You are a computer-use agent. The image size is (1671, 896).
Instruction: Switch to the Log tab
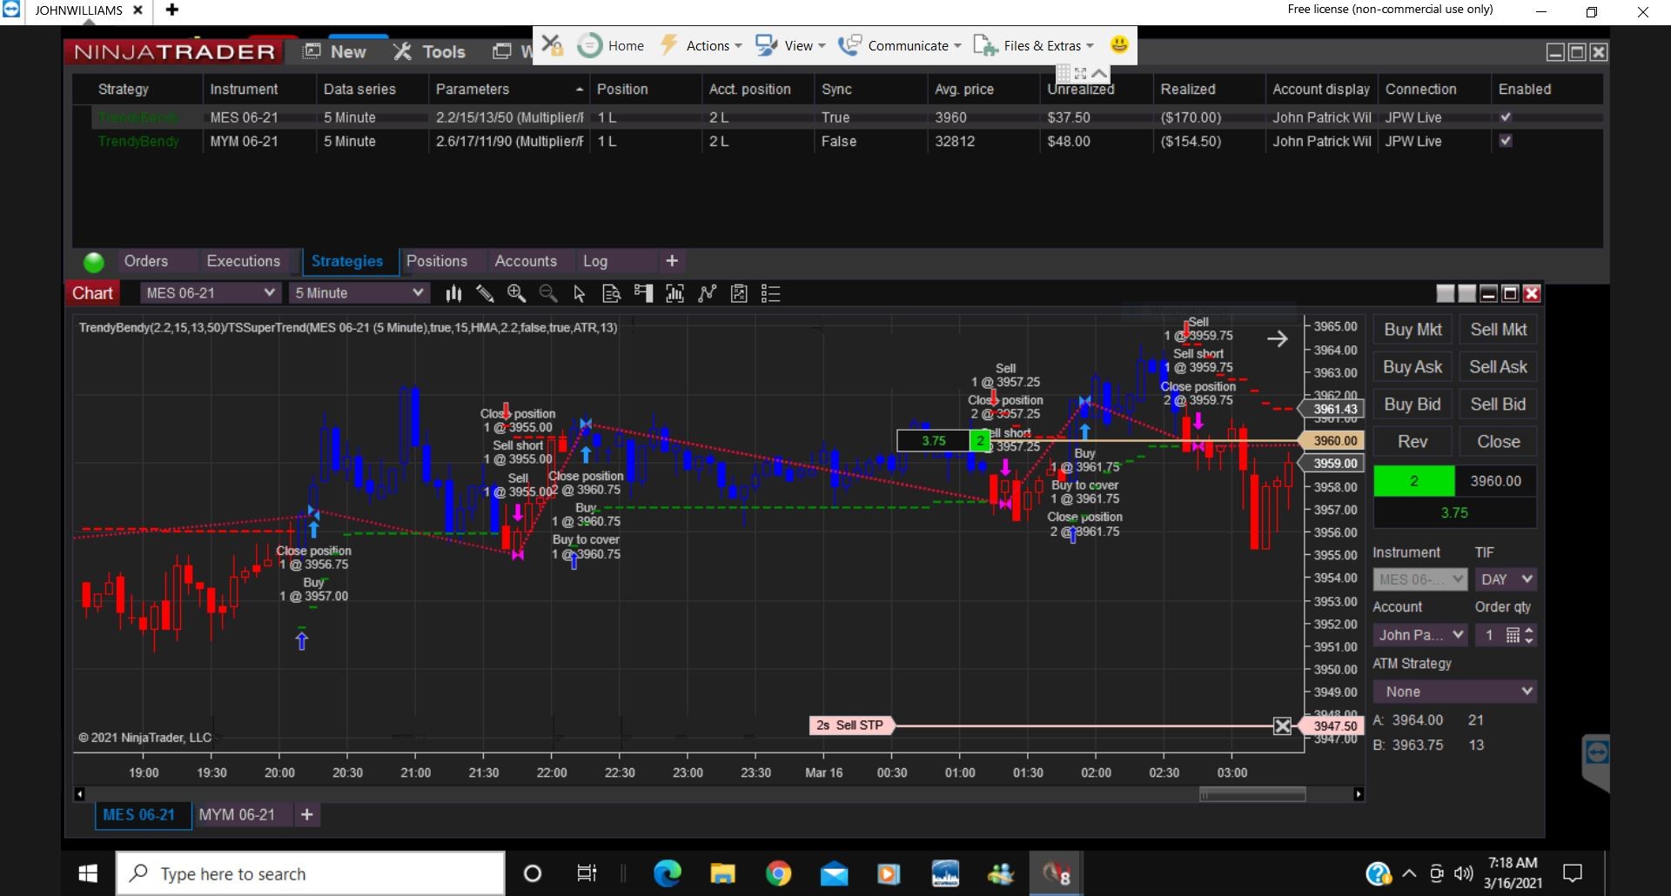[x=595, y=261]
